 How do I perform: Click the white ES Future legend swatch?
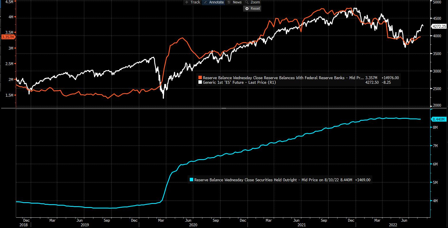[200, 82]
